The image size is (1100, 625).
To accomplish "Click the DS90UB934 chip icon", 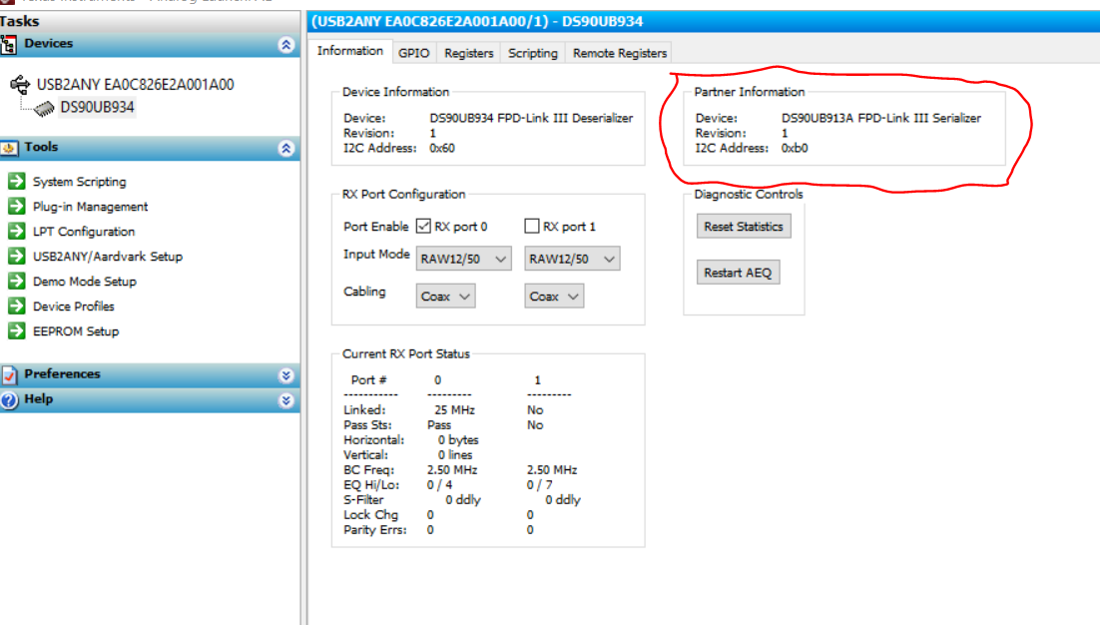I will click(44, 108).
